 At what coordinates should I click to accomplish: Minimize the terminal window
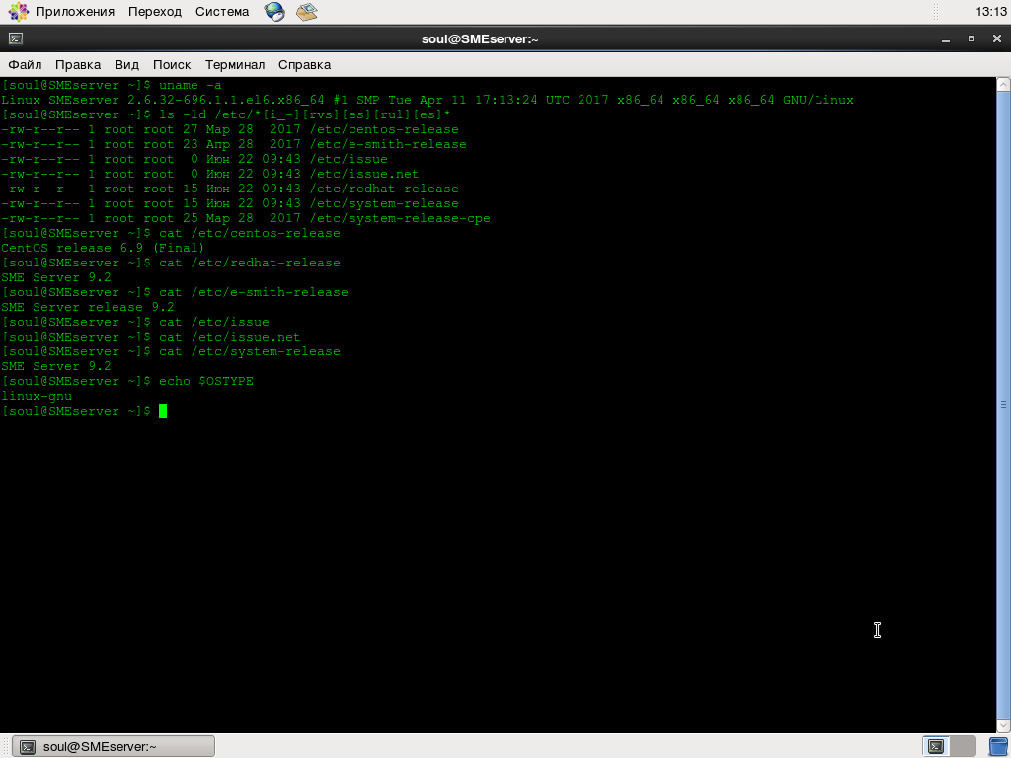(x=946, y=39)
